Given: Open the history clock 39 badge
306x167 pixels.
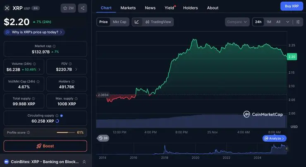Looking at the screenshot, I should (x=103, y=138).
